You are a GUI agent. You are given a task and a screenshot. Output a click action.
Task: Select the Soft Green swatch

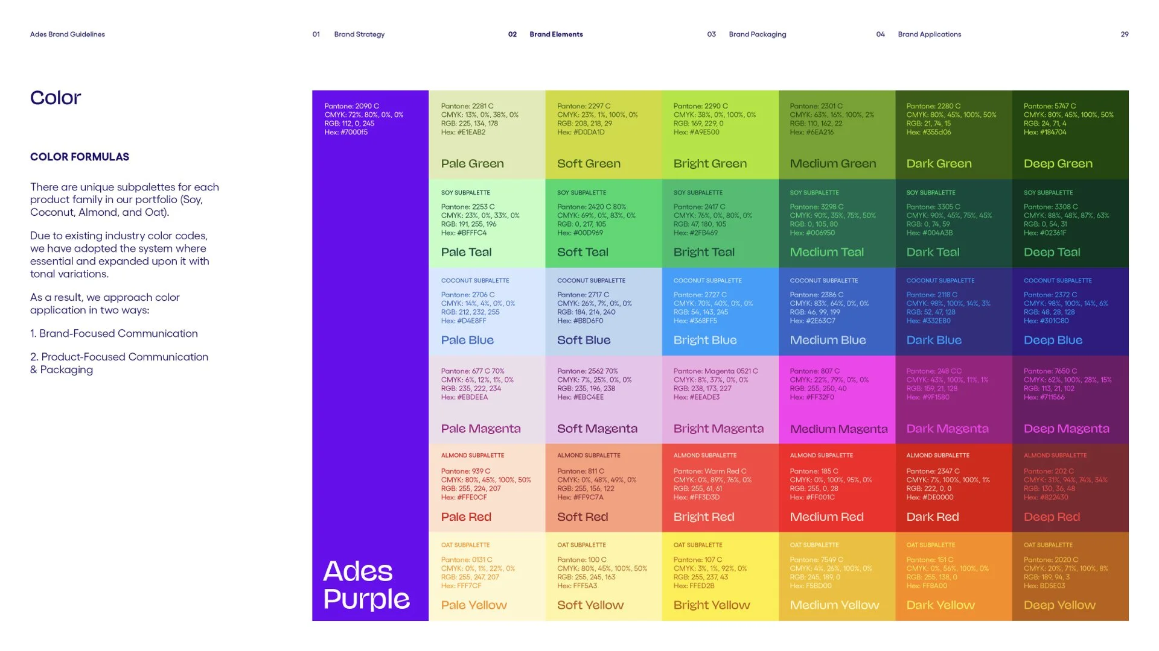click(604, 134)
